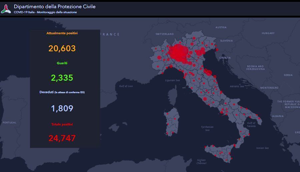
Task: Click the Protezione Civile logo icon
Action: tap(6, 9)
